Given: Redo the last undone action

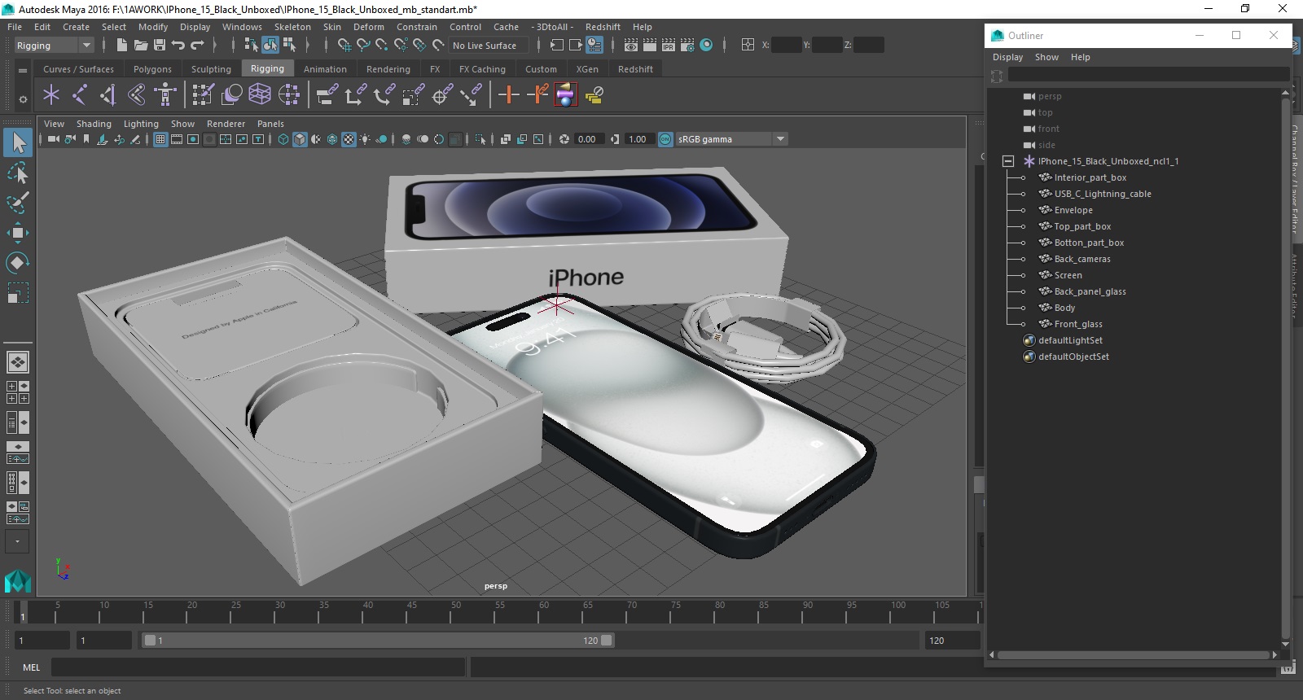Looking at the screenshot, I should point(197,46).
